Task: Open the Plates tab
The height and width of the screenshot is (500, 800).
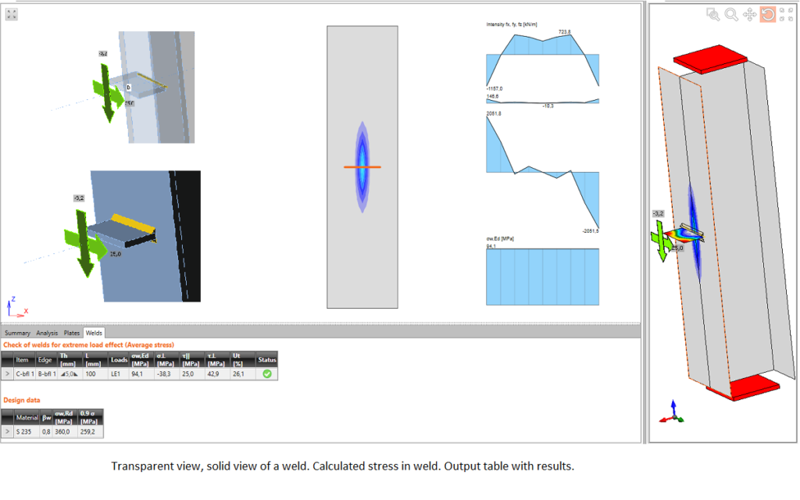Action: [x=72, y=333]
